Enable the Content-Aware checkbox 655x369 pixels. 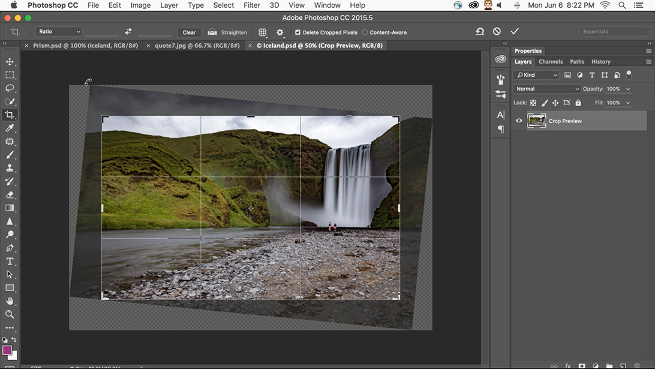coord(365,32)
